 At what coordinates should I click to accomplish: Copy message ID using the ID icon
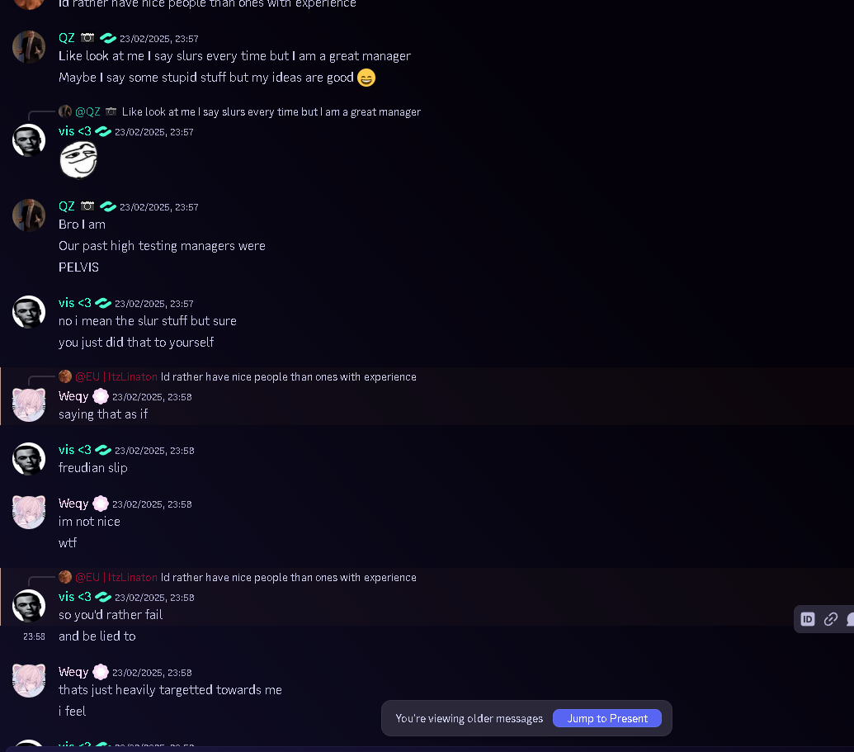coord(808,619)
